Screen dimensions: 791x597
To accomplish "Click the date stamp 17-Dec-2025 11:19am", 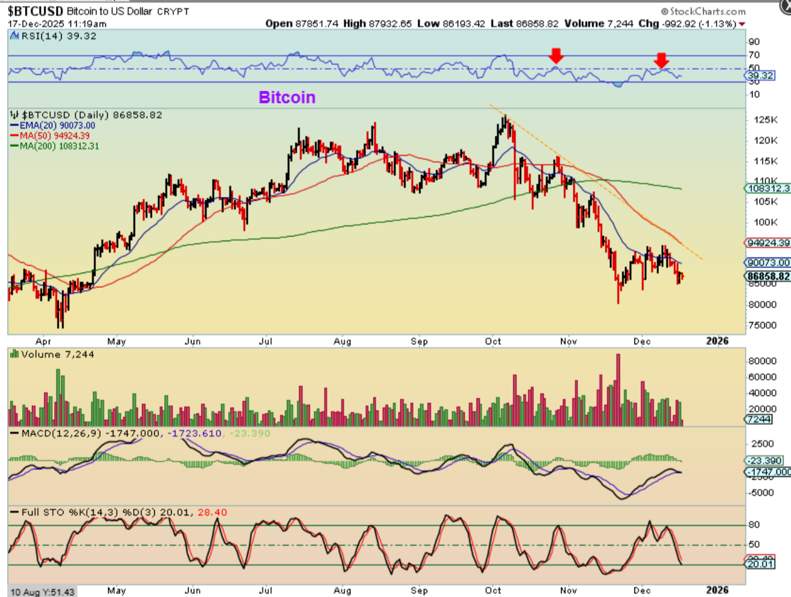I will [57, 24].
